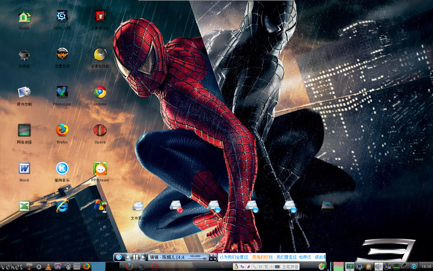The height and width of the screenshot is (271, 433).
Task: Launch PPStream from the desktop
Action: (100, 168)
